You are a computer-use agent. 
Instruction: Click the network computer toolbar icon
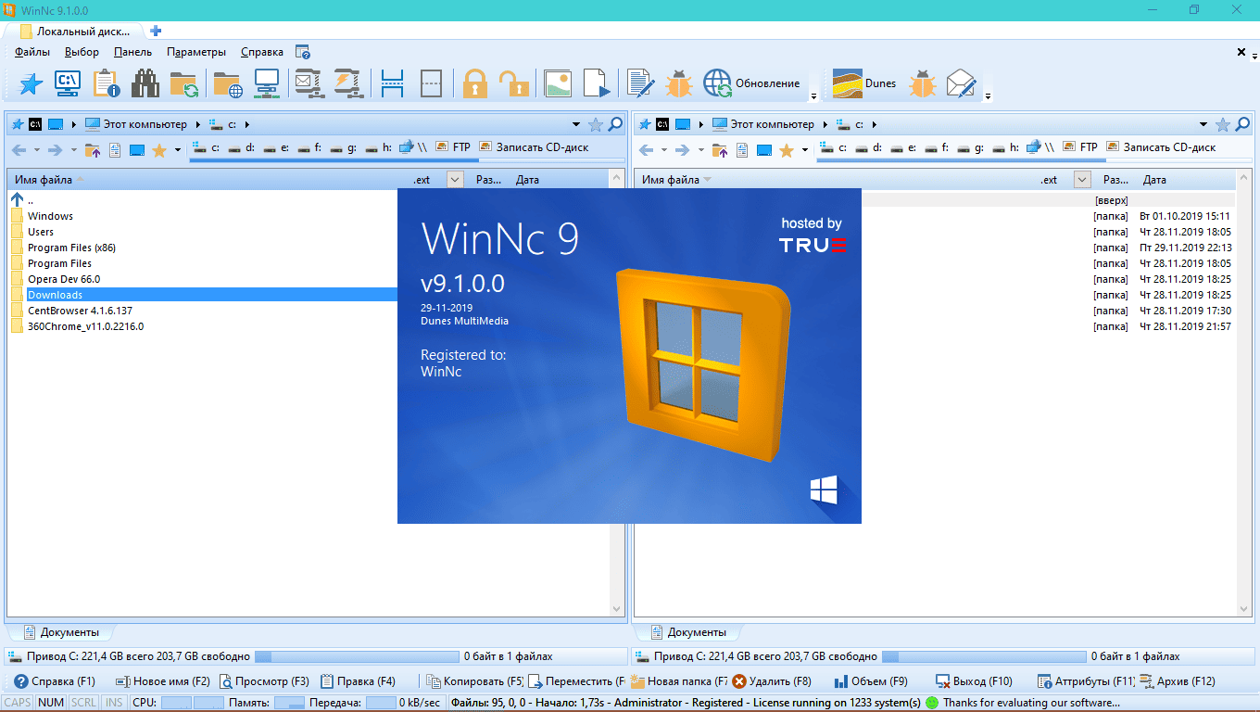267,83
